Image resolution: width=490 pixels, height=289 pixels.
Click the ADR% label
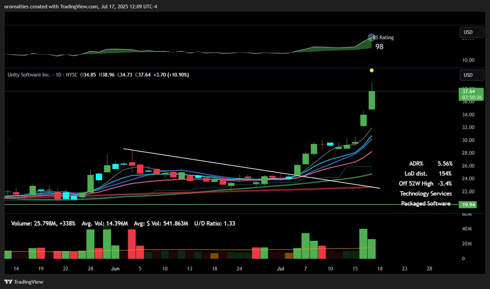pos(416,164)
